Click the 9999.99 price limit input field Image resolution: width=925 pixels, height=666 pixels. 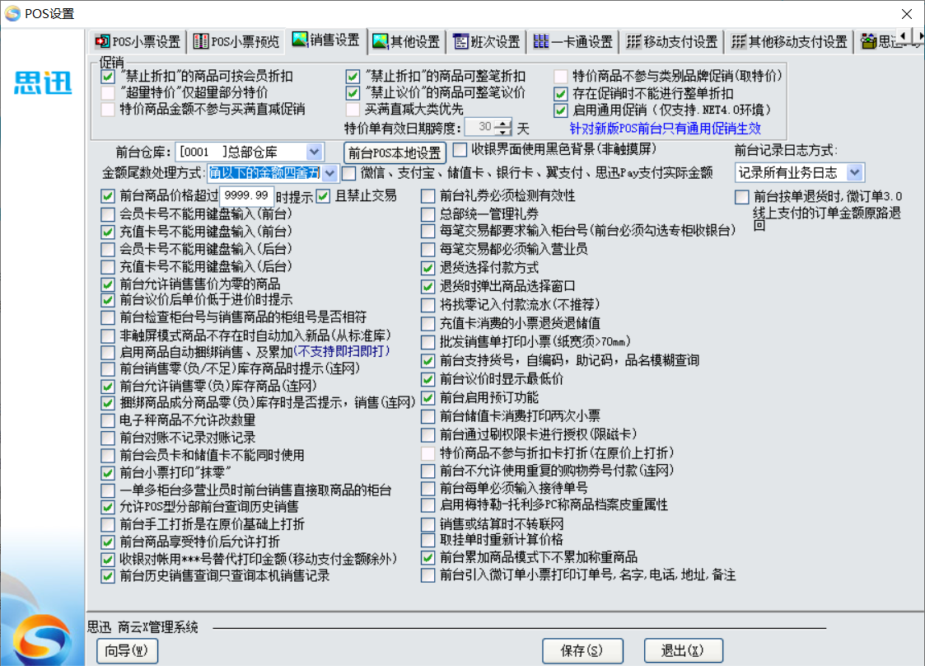247,196
